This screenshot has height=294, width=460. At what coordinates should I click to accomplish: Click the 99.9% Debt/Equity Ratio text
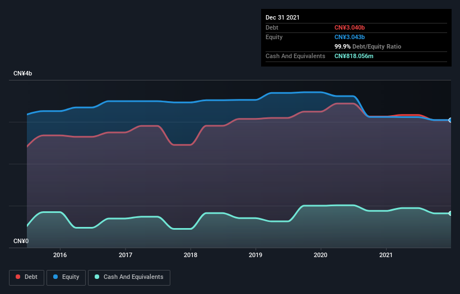tap(368, 46)
